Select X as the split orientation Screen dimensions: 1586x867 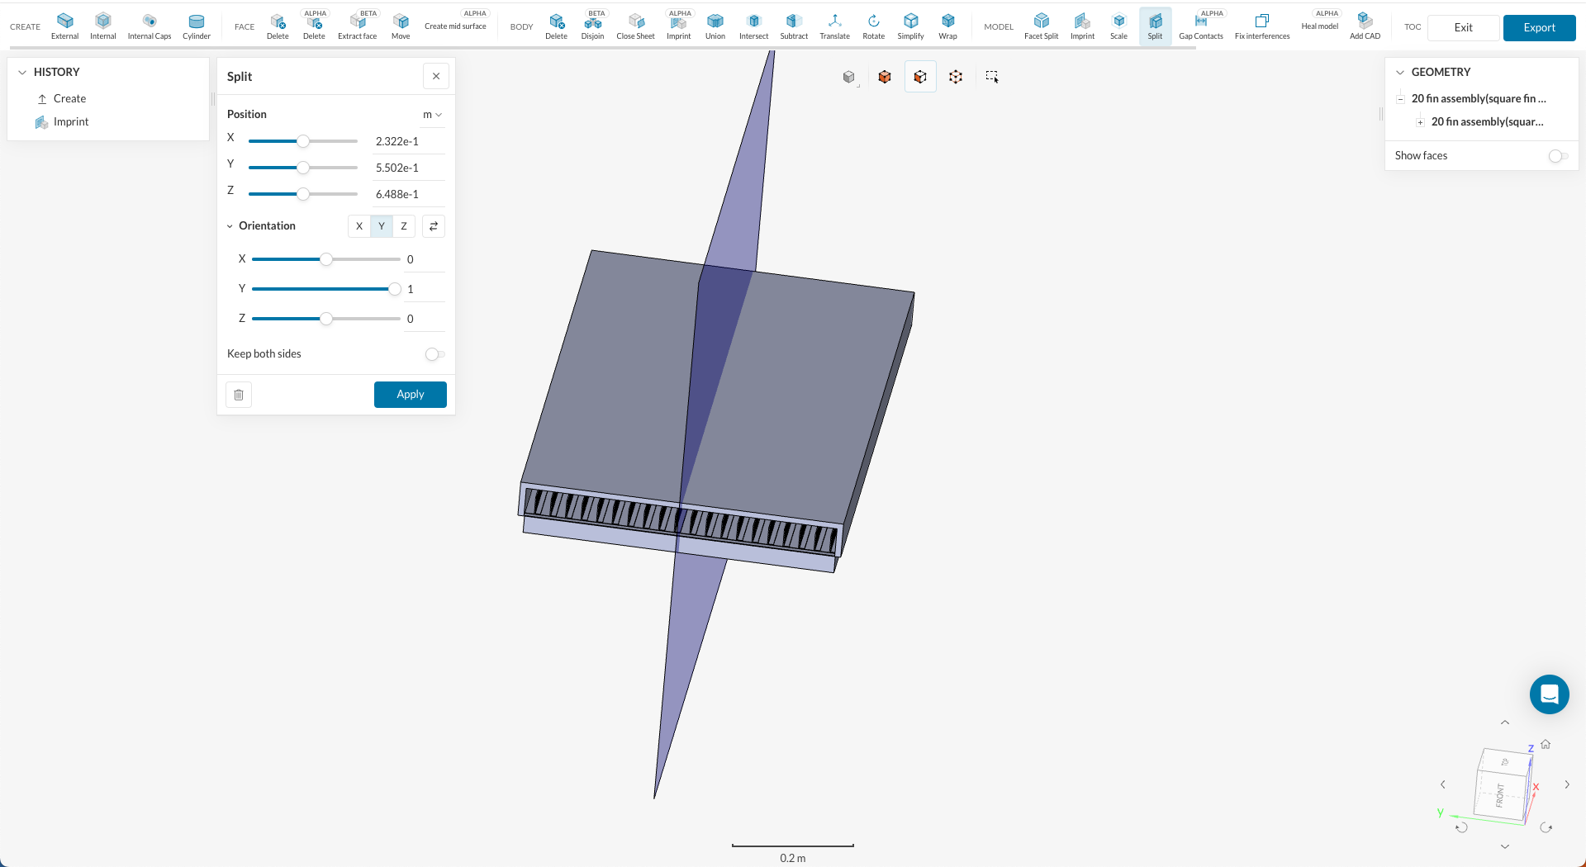tap(359, 225)
